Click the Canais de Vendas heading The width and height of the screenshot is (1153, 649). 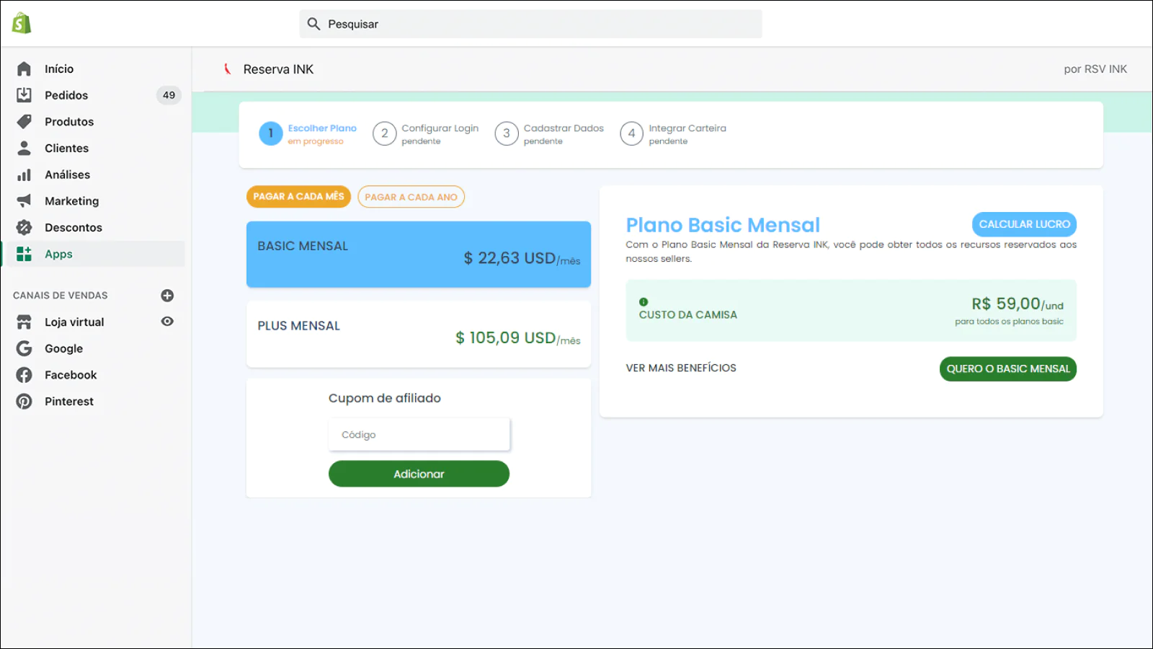pos(60,296)
